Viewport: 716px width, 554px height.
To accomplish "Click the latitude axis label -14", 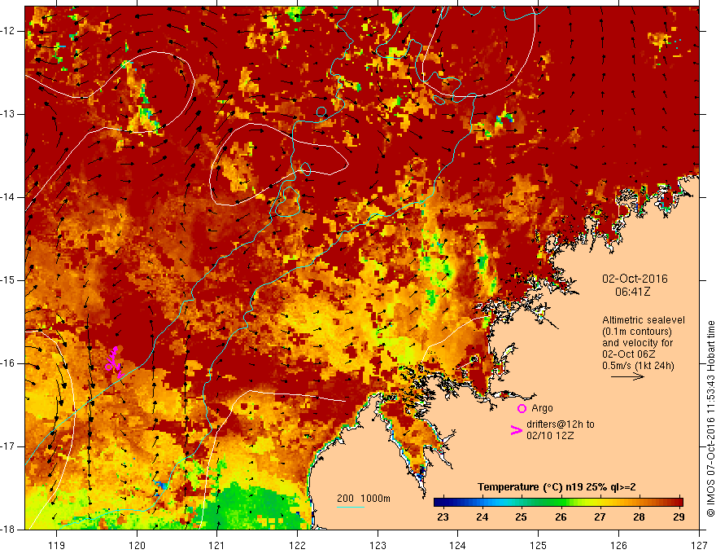I will [x=8, y=197].
